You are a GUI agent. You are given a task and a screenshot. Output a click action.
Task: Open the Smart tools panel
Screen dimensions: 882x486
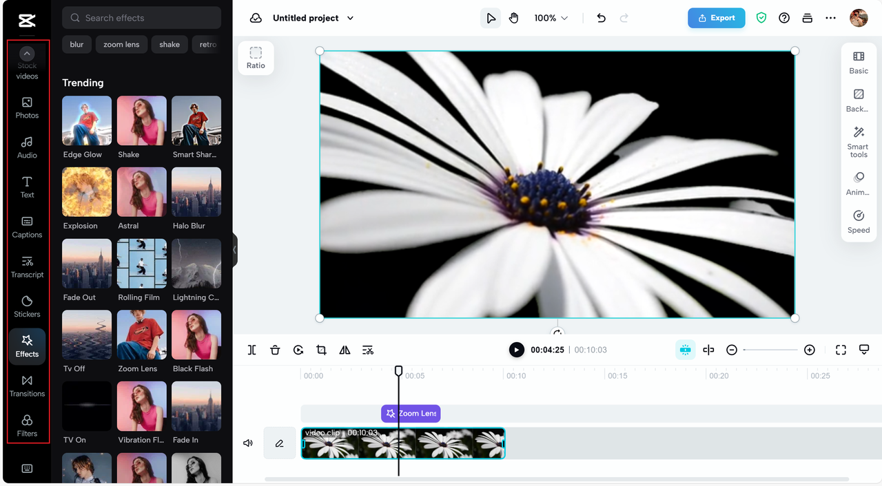(859, 142)
